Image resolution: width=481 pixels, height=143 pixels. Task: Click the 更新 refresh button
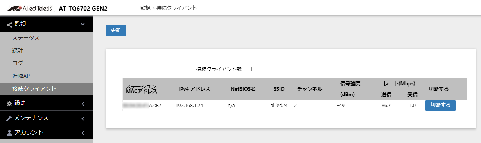pos(116,30)
